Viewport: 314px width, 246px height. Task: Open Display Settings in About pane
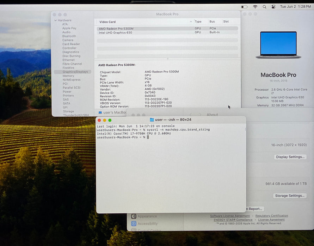pyautogui.click(x=290, y=157)
